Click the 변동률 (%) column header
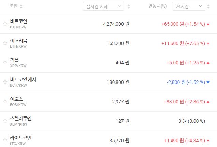This screenshot has height=147, width=217. coord(158,6)
